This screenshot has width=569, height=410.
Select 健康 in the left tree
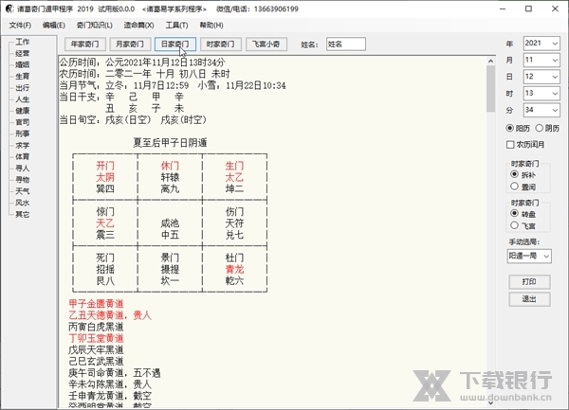pos(22,111)
